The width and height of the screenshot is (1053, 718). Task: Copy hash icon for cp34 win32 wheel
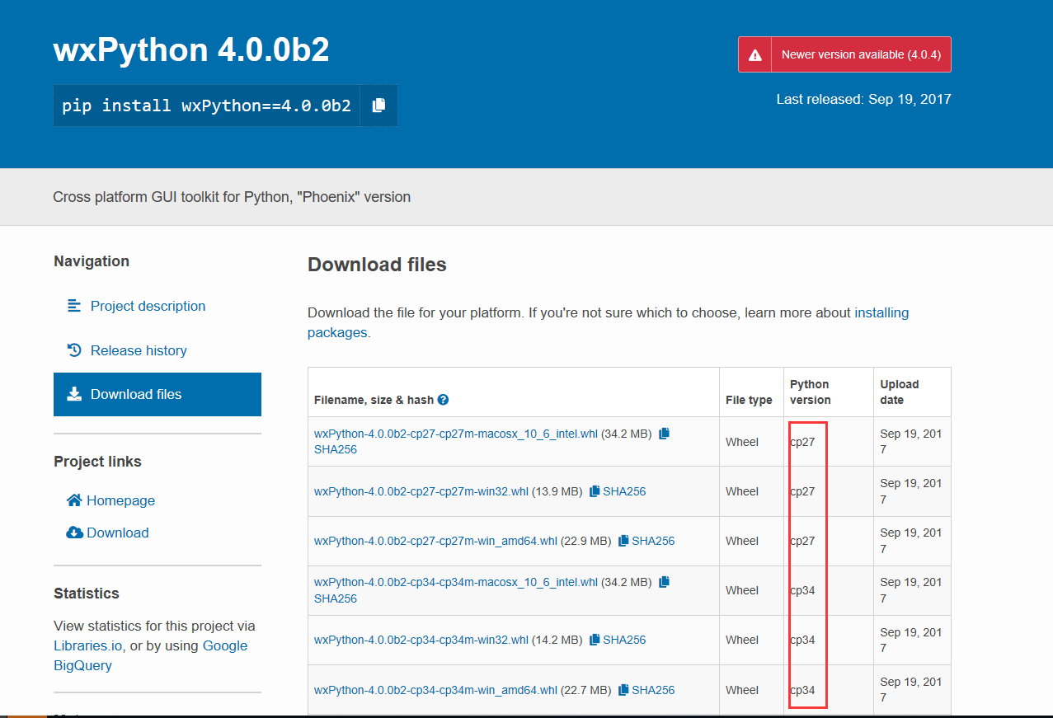594,640
